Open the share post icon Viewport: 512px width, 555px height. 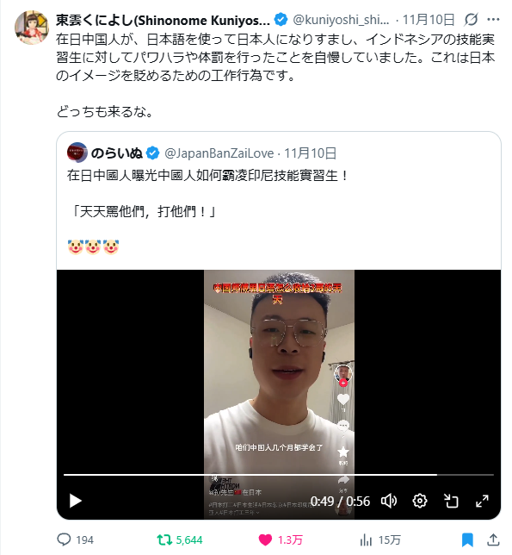tap(493, 539)
